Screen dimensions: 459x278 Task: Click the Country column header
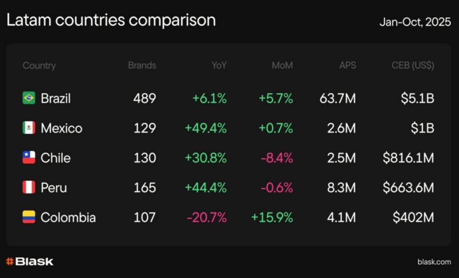(39, 65)
